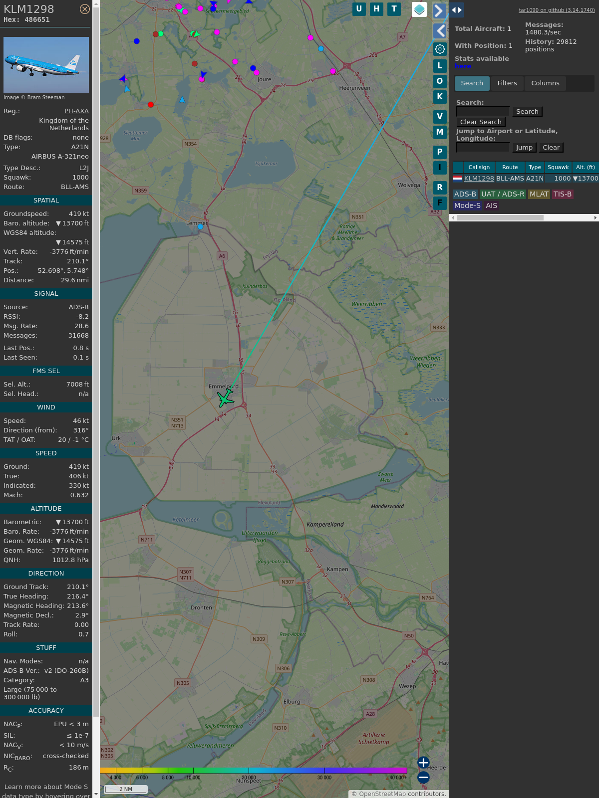Click the red aircraft dot near Sleattemer Mar
The height and width of the screenshot is (798, 599).
[x=151, y=105]
